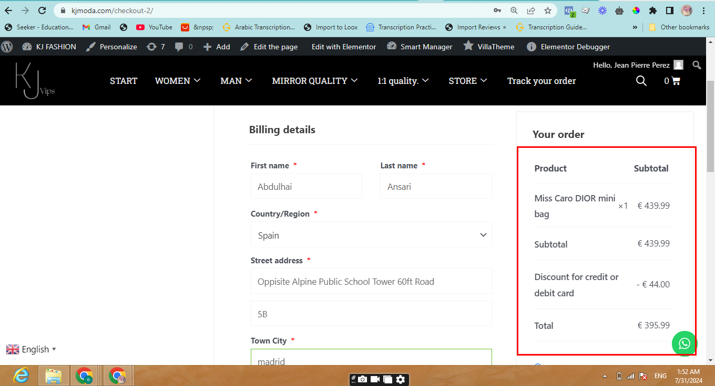The width and height of the screenshot is (715, 386).
Task: Click the zoom magnifier icon in address bar
Action: point(514,10)
